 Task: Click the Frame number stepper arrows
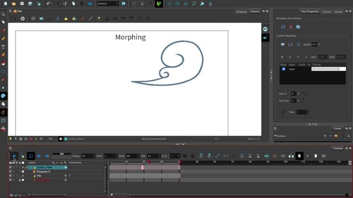click(94, 156)
